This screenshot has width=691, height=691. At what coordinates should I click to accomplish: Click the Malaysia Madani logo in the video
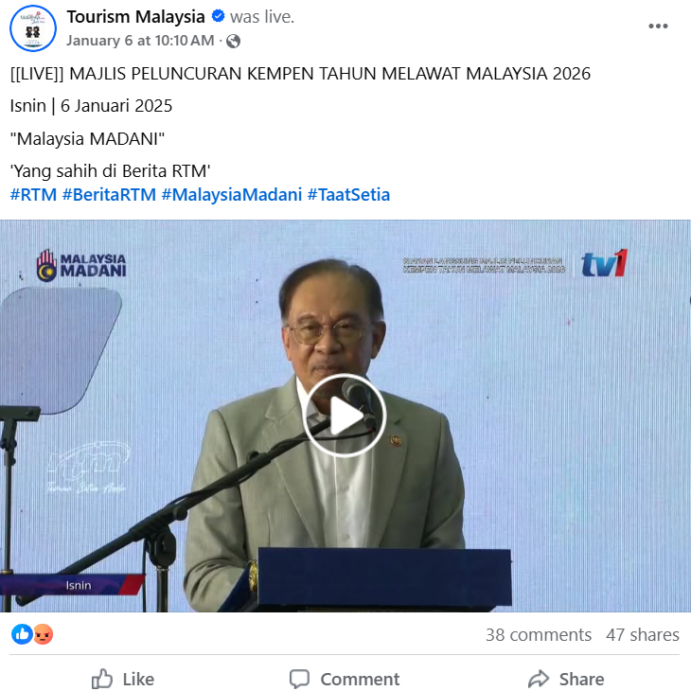click(x=81, y=265)
